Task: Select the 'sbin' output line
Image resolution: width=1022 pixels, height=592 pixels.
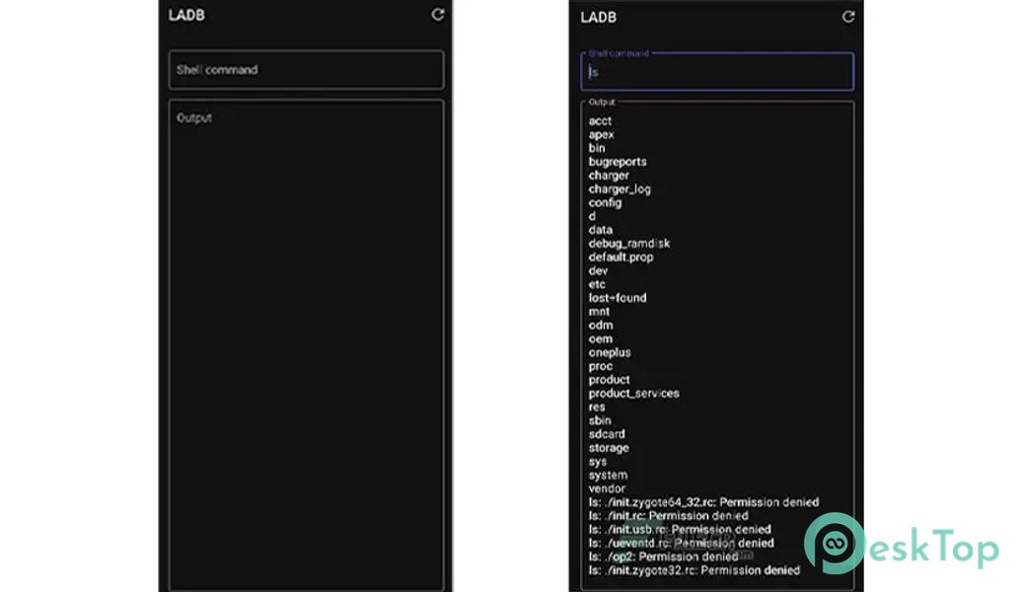Action: click(x=600, y=420)
